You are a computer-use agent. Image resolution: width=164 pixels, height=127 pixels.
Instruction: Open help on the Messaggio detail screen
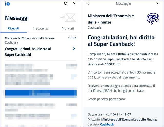[157, 4]
